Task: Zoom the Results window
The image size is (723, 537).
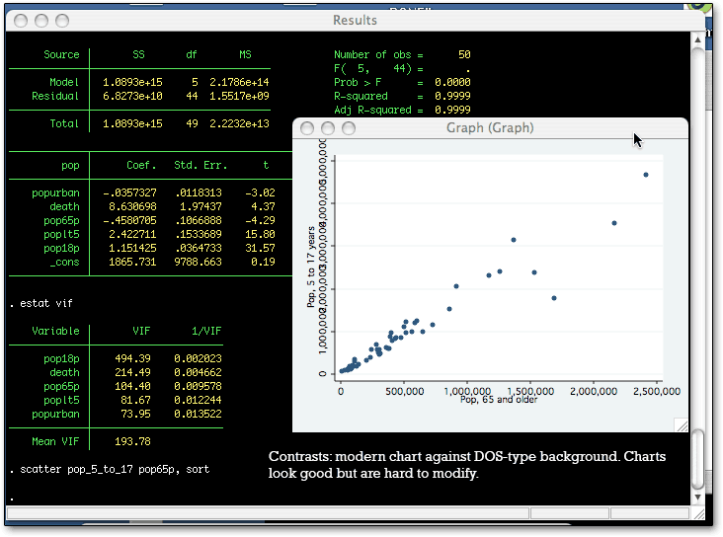Action: [62, 21]
